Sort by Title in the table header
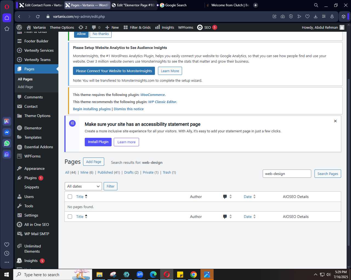 pos(82,197)
